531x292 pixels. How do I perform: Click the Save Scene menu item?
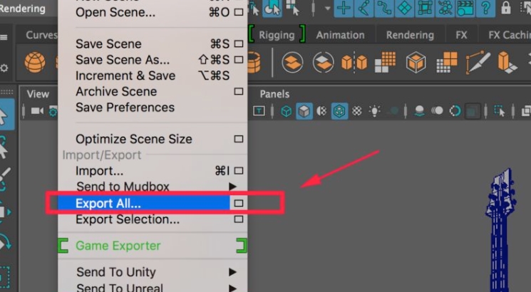point(108,43)
